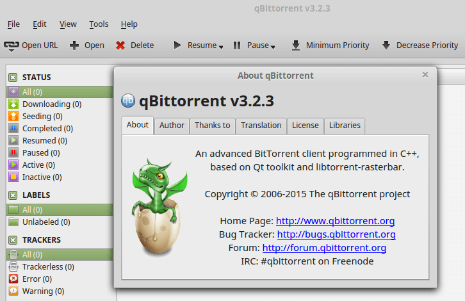The image size is (465, 301).
Task: Switch to the Author tab
Action: 172,126
